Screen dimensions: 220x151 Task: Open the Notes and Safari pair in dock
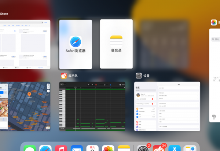tap(190, 148)
